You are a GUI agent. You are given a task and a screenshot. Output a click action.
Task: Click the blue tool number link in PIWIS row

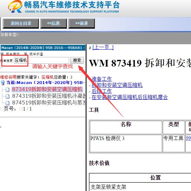[x=188, y=138]
